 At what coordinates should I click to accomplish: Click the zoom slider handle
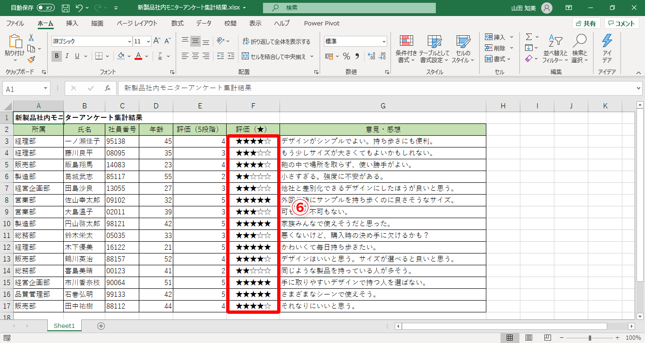(x=590, y=338)
